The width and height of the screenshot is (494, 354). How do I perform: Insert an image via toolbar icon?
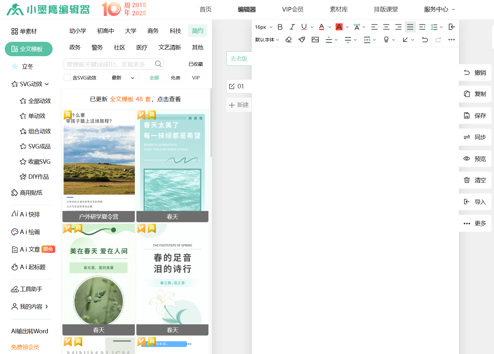(x=315, y=40)
